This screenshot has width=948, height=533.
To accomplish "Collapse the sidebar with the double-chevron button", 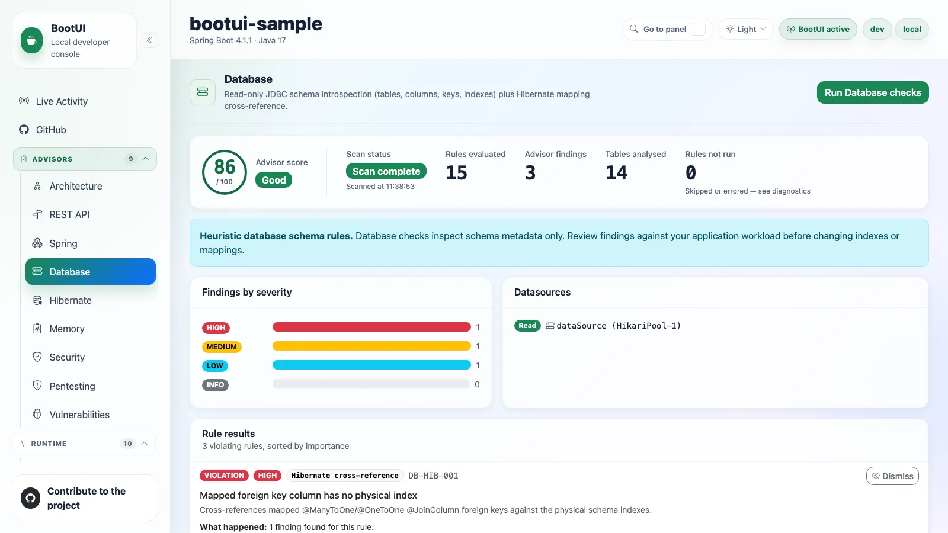I will 150,40.
